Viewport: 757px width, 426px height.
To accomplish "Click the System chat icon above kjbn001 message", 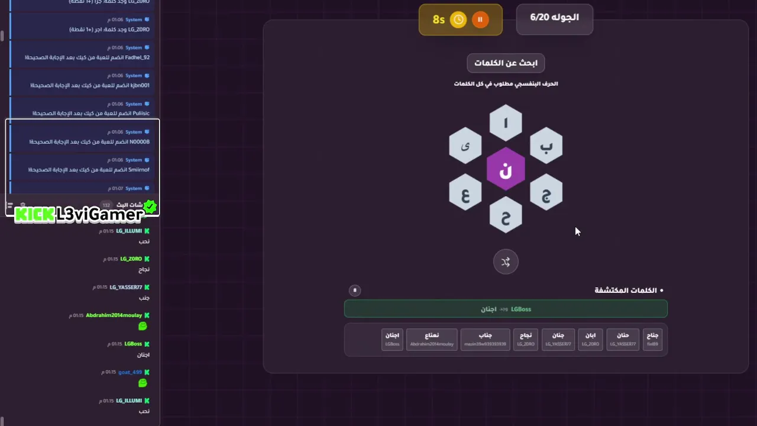I will (147, 76).
